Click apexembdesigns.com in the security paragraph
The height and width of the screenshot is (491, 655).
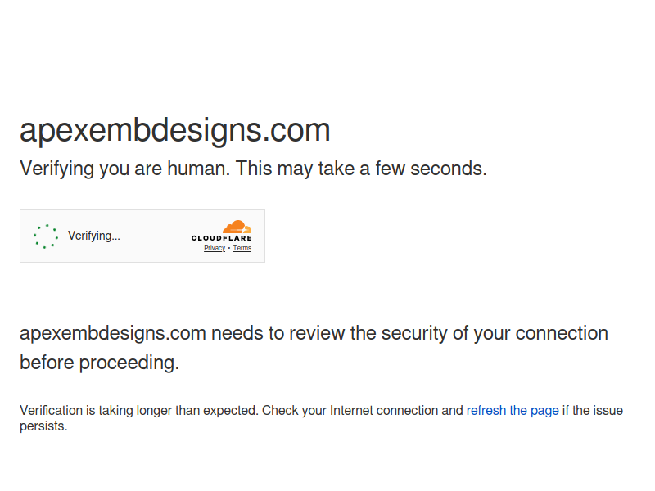pos(113,333)
